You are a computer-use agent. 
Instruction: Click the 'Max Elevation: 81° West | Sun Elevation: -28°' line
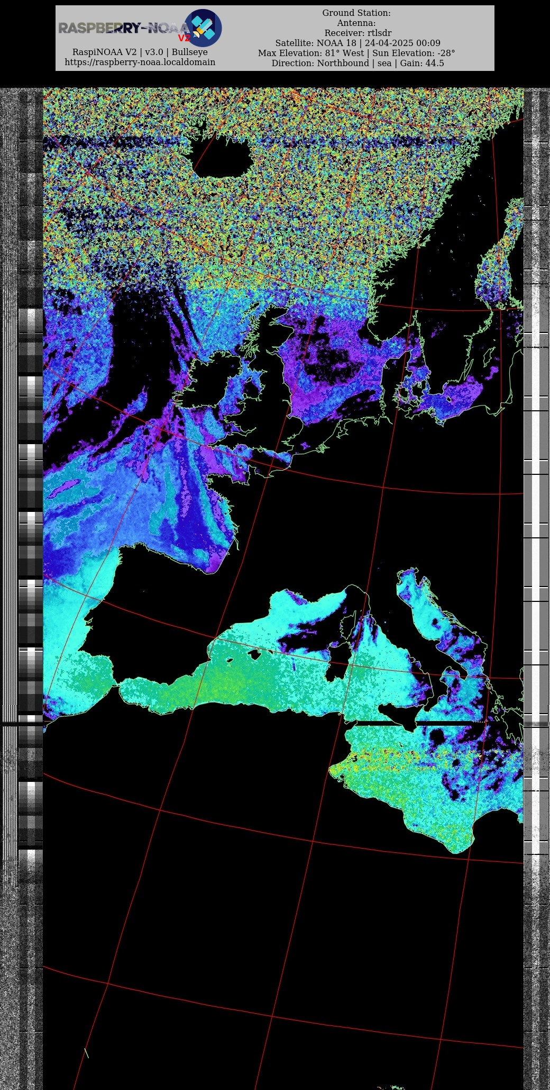[x=356, y=53]
